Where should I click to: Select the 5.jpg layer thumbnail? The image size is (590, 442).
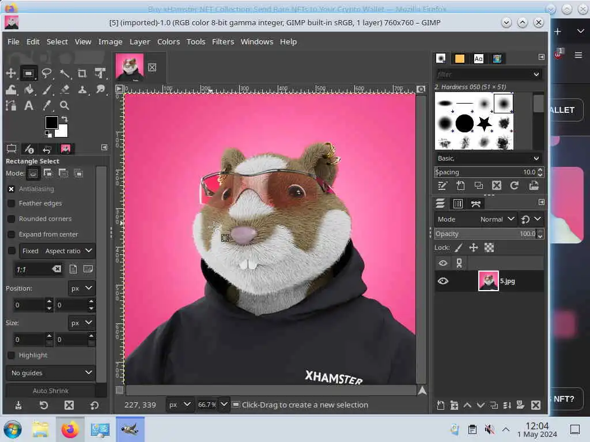[x=488, y=281]
